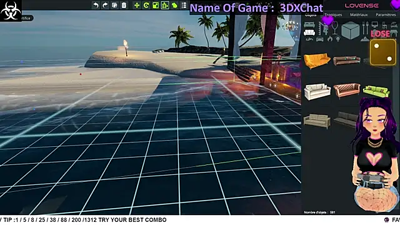400x225 pixels.
Task: Click the biohazard logo icon
Action: pyautogui.click(x=11, y=11)
